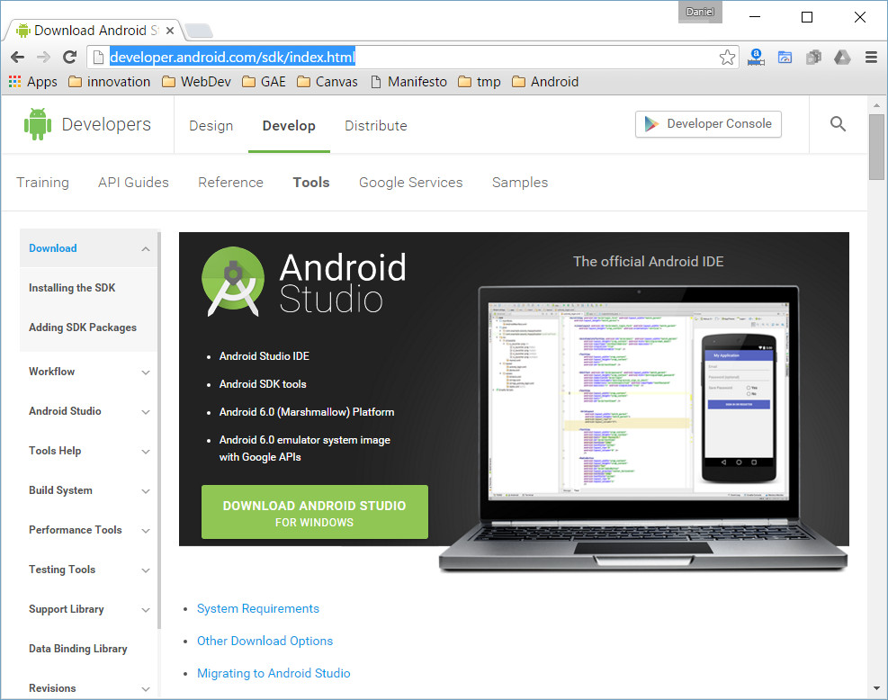Collapse the Download sidebar section
Screen dimensions: 888x700
[x=146, y=248]
